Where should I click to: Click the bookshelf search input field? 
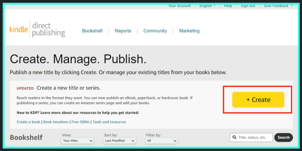[251, 137]
